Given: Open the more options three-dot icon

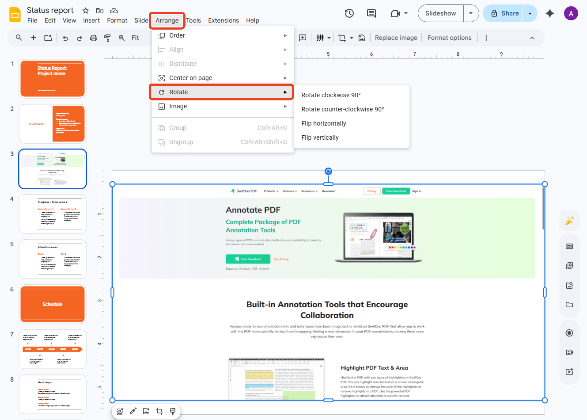Looking at the screenshot, I should [486, 38].
